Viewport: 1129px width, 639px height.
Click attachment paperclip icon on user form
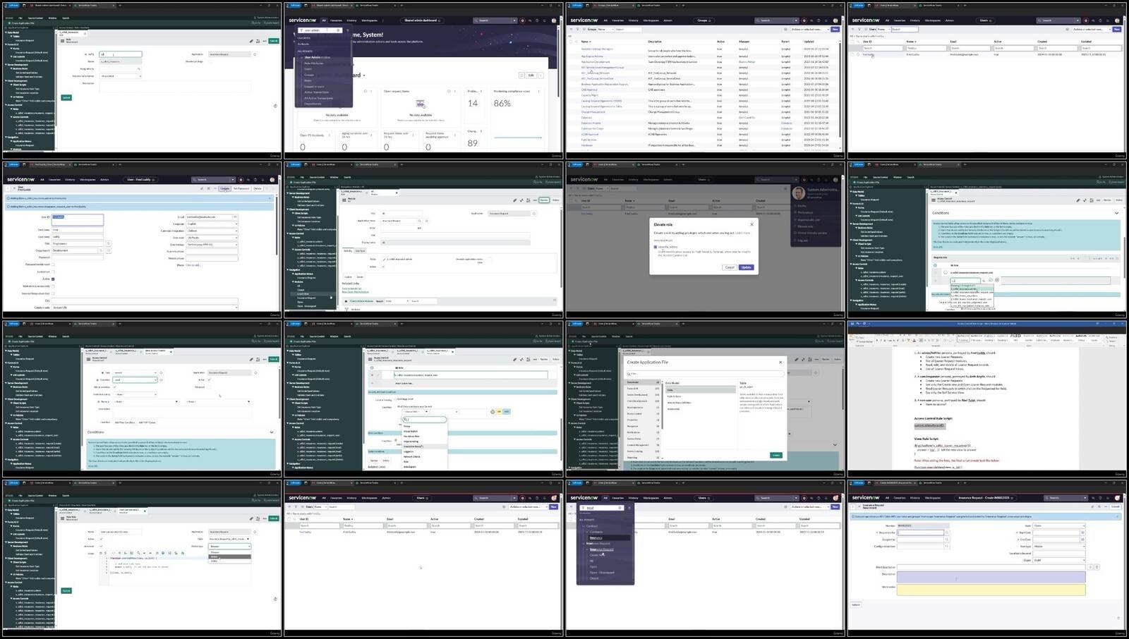(202, 188)
